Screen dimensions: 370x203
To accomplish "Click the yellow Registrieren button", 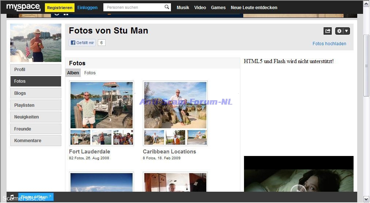I will pyautogui.click(x=60, y=8).
